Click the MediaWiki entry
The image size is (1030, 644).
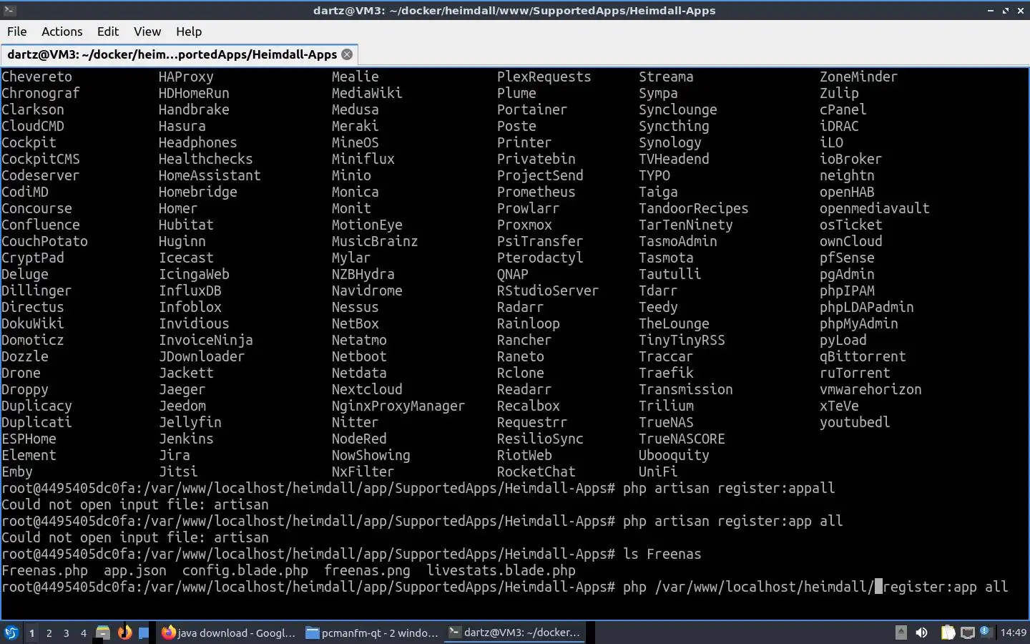click(x=367, y=93)
